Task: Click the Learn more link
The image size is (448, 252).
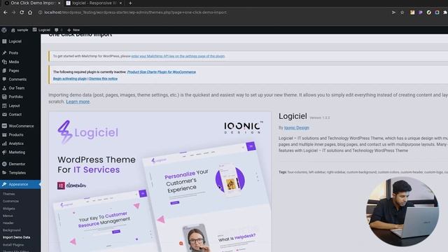Action: [78, 101]
